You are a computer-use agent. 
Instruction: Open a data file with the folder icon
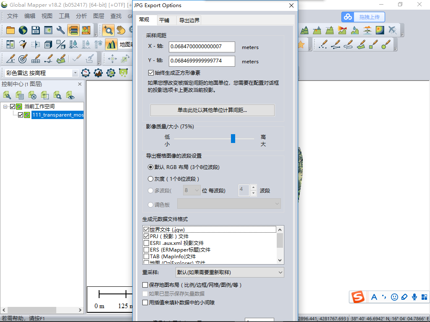[x=10, y=30]
